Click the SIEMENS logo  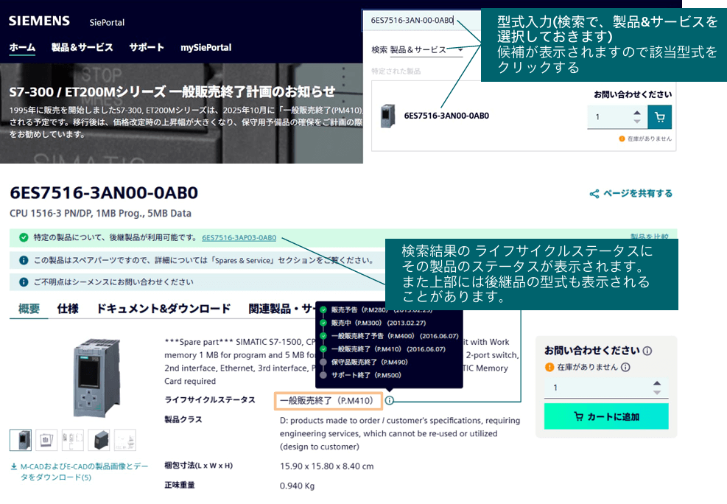pyautogui.click(x=39, y=21)
